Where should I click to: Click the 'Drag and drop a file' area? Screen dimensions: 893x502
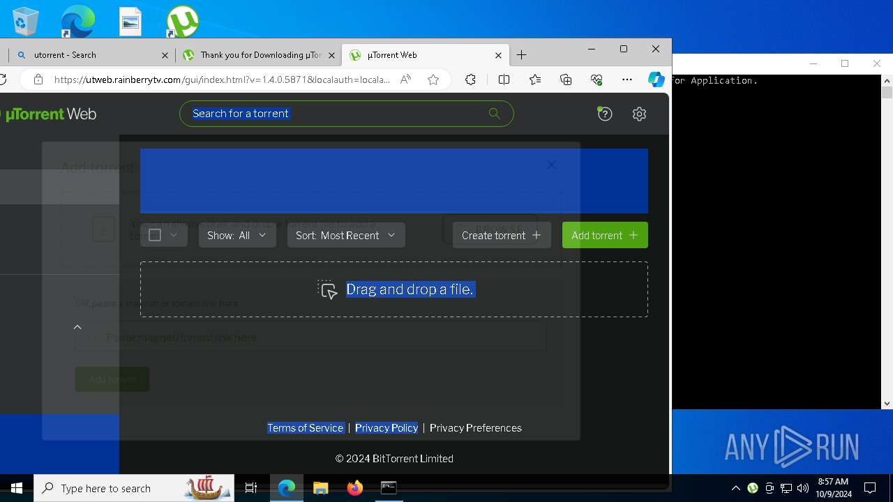click(394, 289)
